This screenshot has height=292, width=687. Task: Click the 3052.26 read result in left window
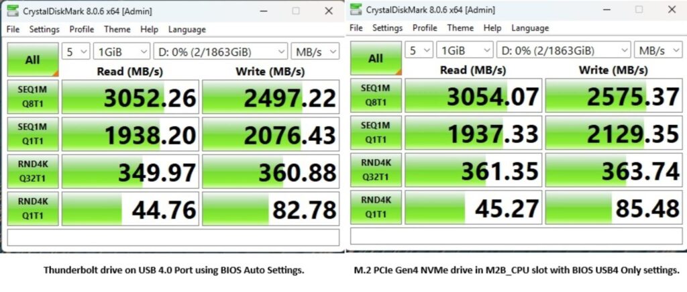click(130, 97)
